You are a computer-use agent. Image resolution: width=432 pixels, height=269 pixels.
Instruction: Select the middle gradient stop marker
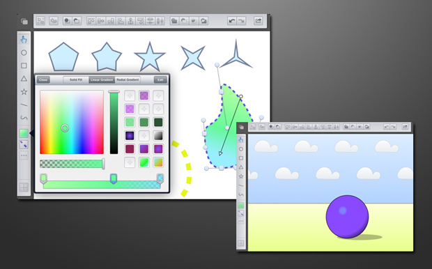pyautogui.click(x=114, y=178)
